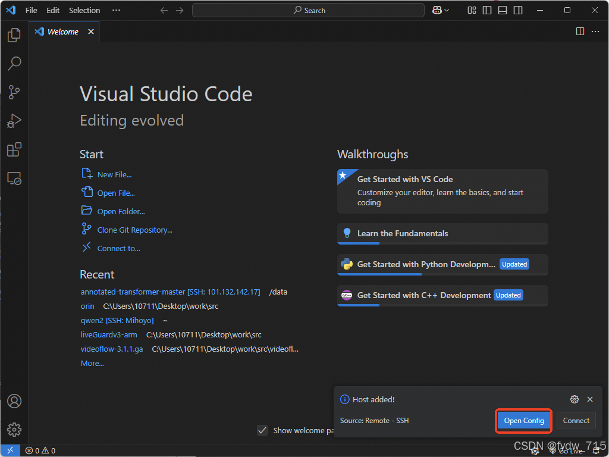Screen dimensions: 609x457
Task: Open the recent videoflow-3.1.1.ga folder
Action: click(111, 349)
